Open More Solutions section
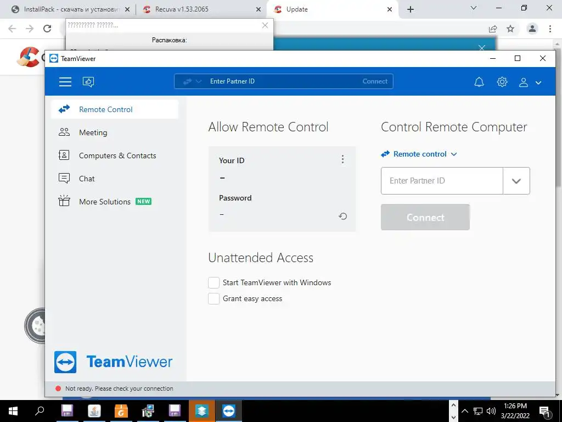The image size is (562, 422). (114, 201)
